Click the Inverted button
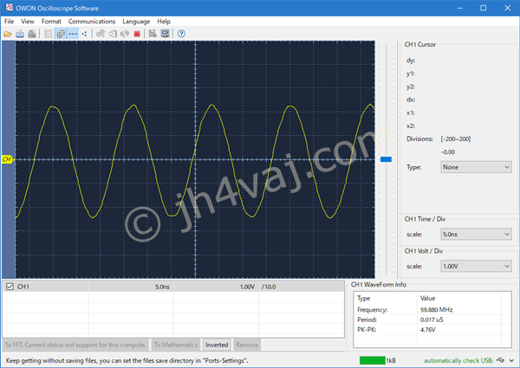 click(x=217, y=345)
